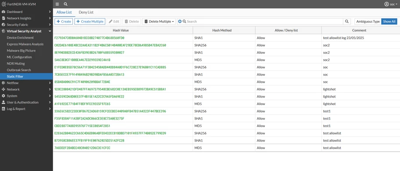Expand the Log & Report chevron
The image size is (400, 171).
(50, 109)
